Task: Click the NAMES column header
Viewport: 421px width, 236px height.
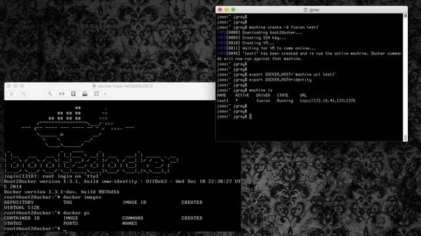Action: pyautogui.click(x=130, y=224)
